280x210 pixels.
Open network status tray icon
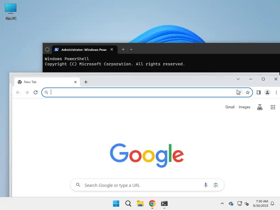pos(240,203)
